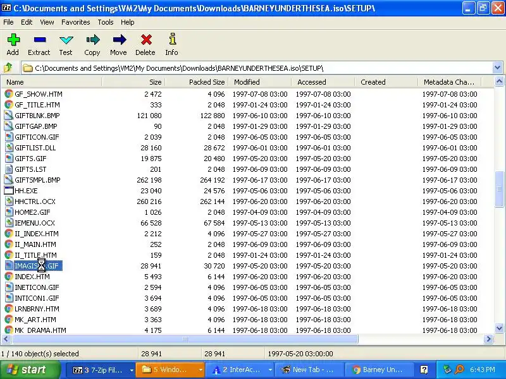Click the Test toolbar icon
Image resolution: width=506 pixels, height=379 pixels.
pyautogui.click(x=66, y=40)
